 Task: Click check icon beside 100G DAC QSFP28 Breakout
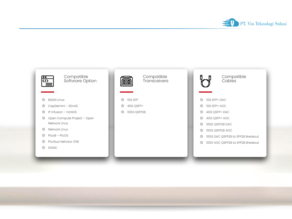[x=201, y=137]
